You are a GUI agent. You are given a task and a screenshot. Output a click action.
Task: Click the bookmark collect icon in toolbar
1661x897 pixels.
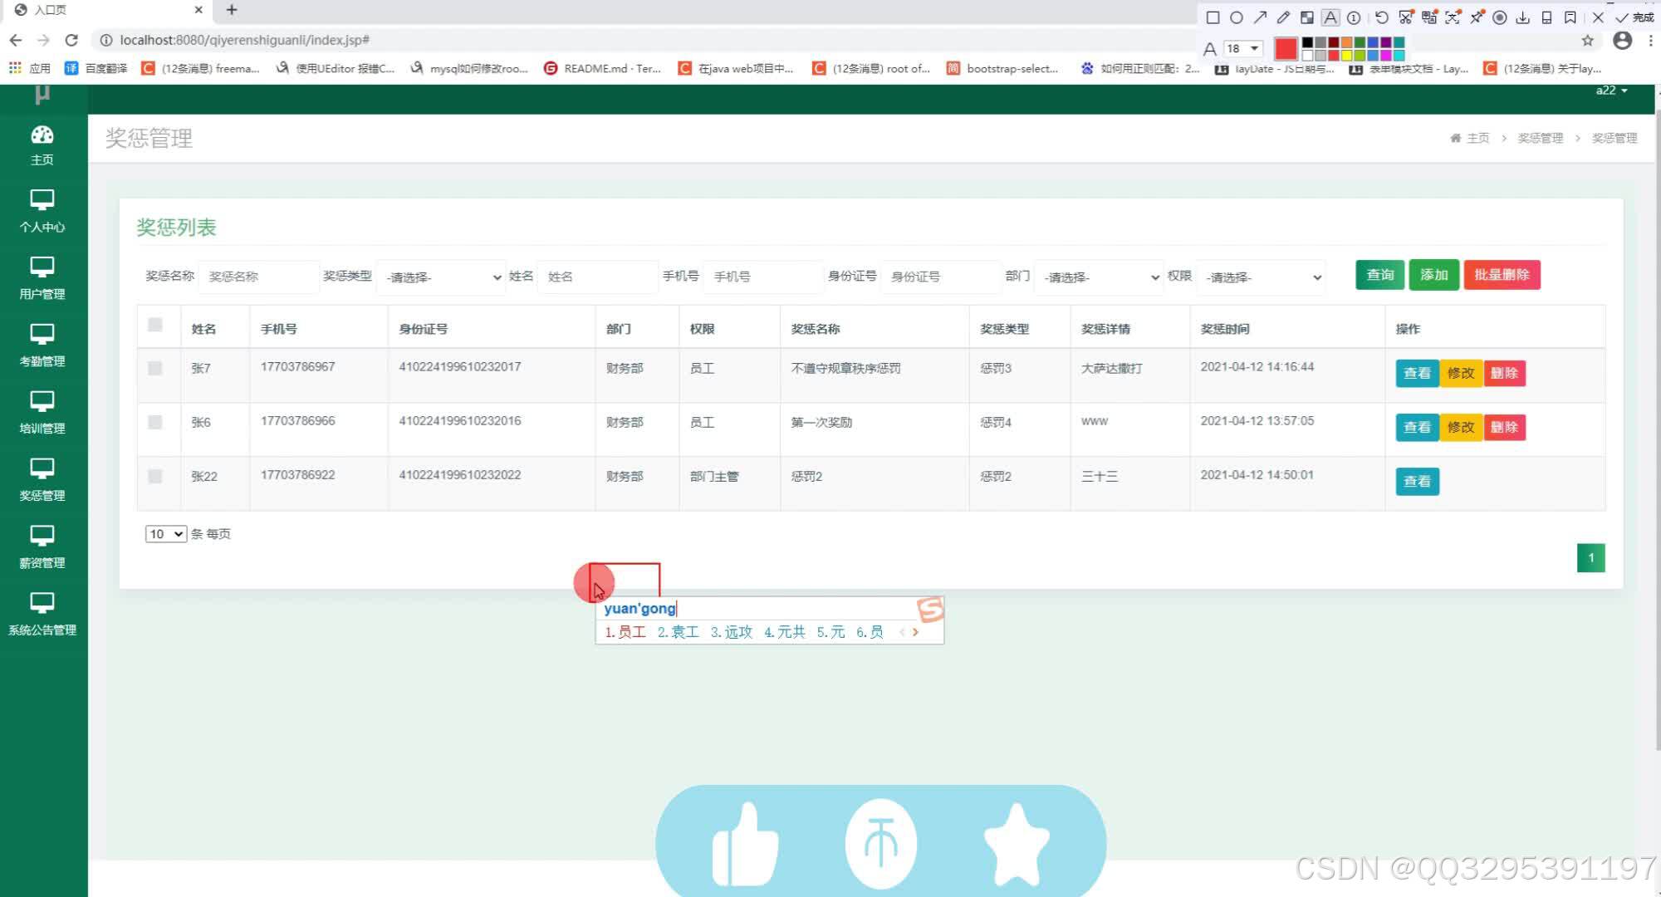pyautogui.click(x=1570, y=17)
